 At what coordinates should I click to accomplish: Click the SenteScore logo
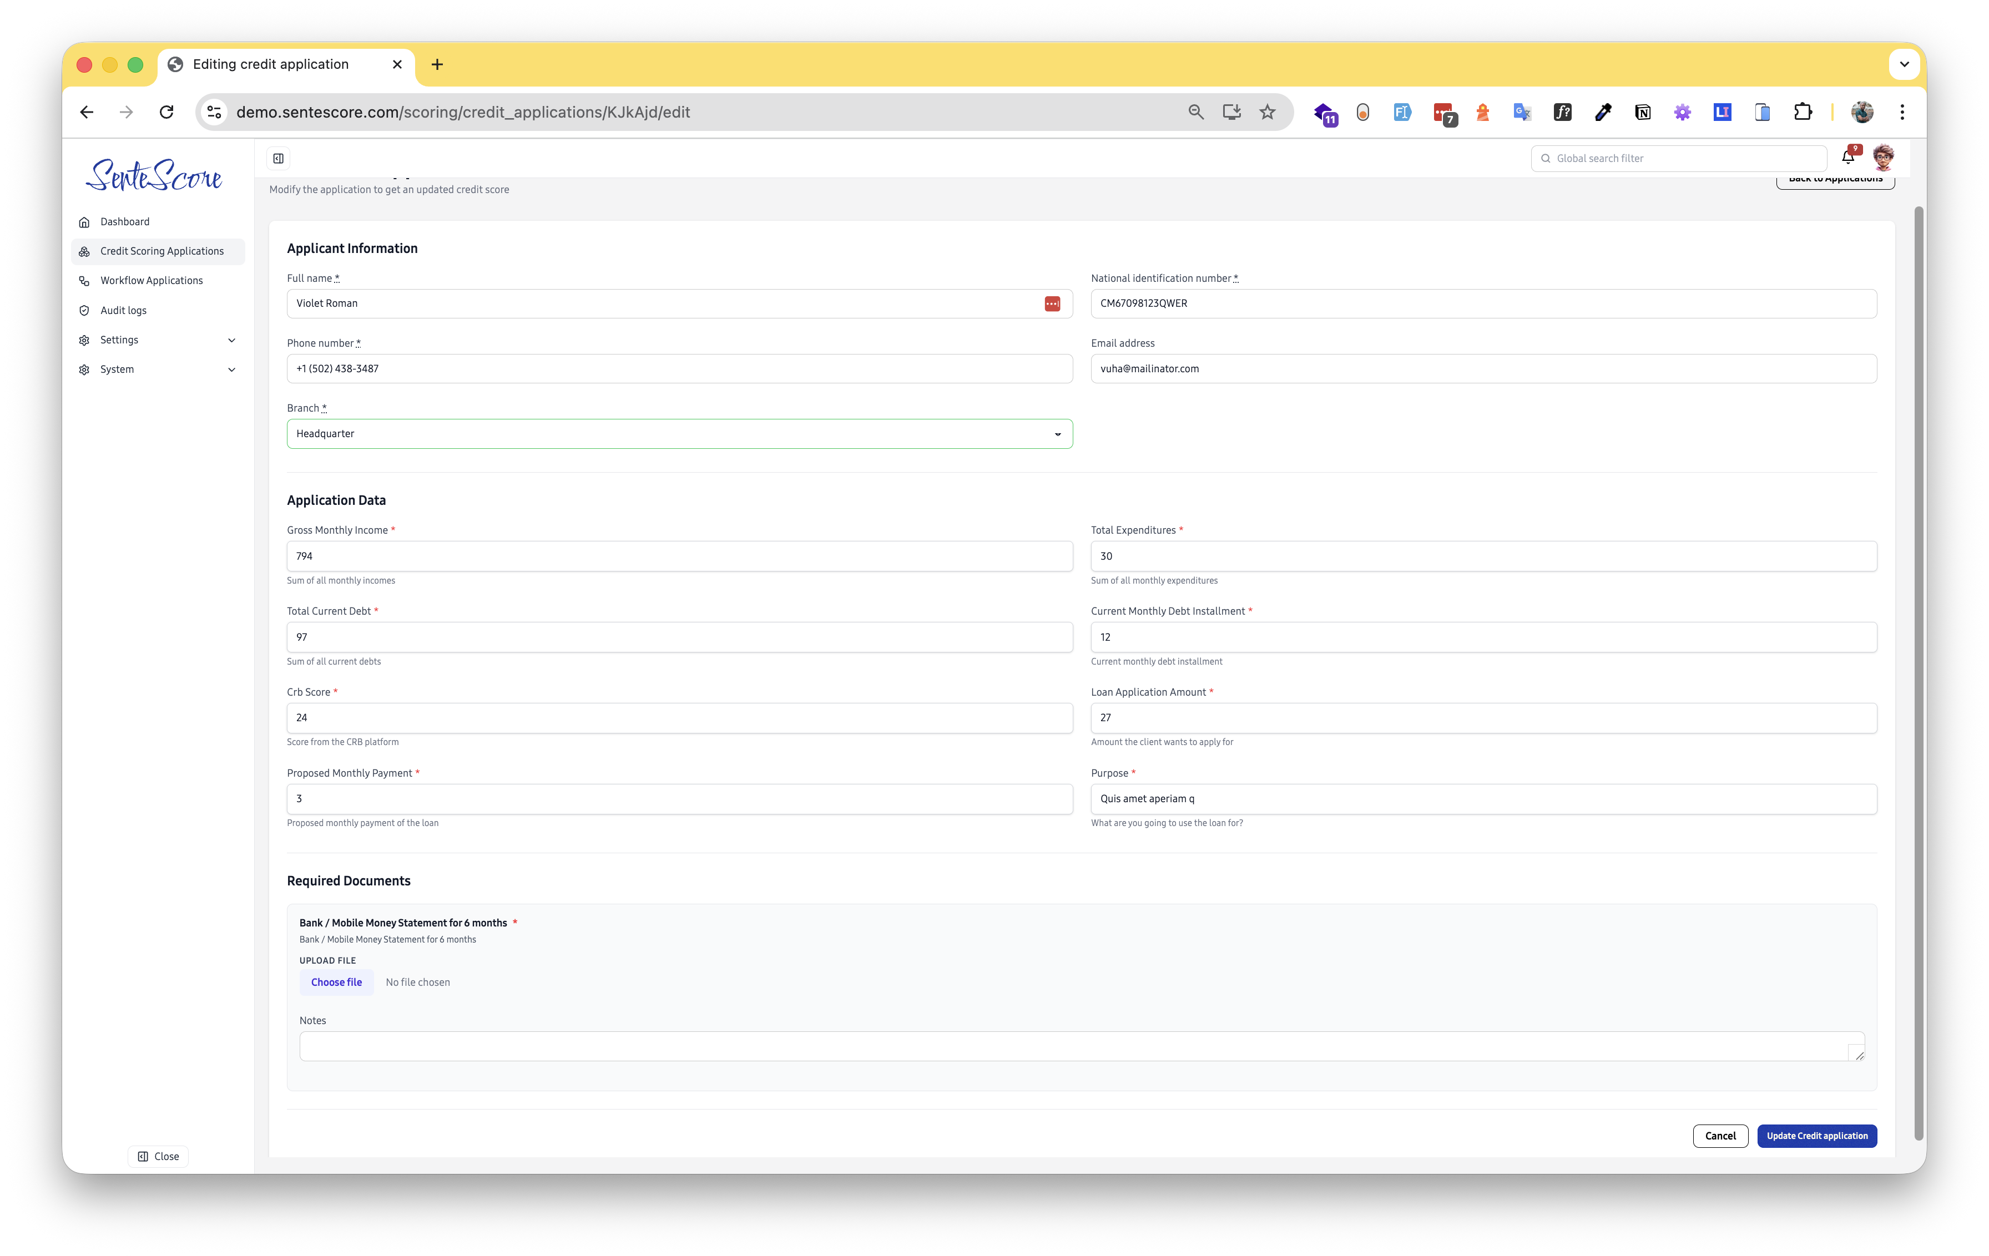pos(154,175)
